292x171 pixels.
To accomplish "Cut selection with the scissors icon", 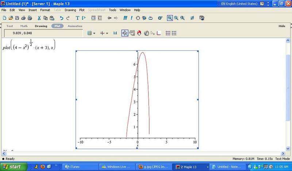I will pyautogui.click(x=39, y=18).
